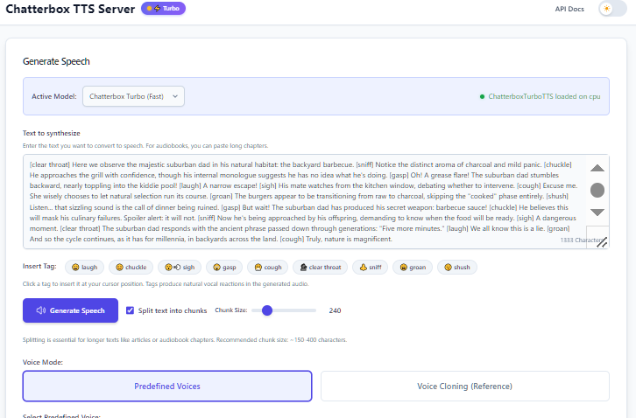Click the textarea scroll down arrow
Screen dimensions: 636x418
597,212
